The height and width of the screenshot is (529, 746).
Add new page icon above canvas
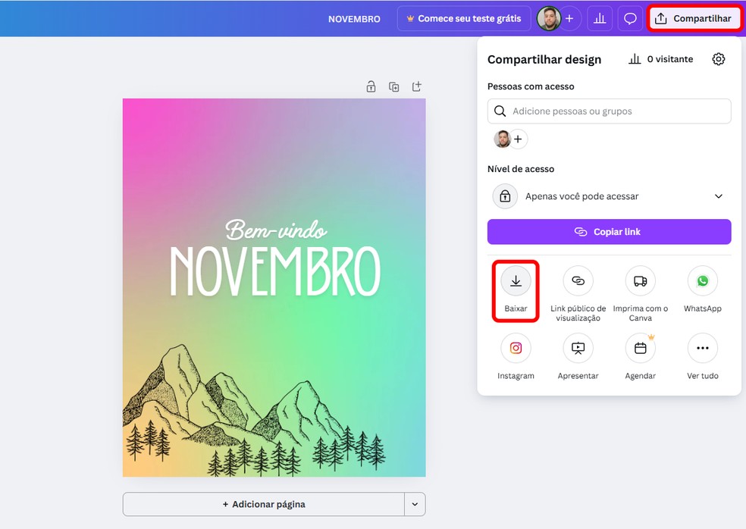(x=417, y=86)
